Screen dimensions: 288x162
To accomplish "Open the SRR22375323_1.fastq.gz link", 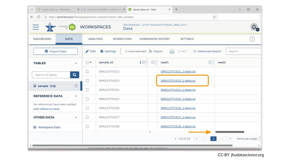I will 178,81.
